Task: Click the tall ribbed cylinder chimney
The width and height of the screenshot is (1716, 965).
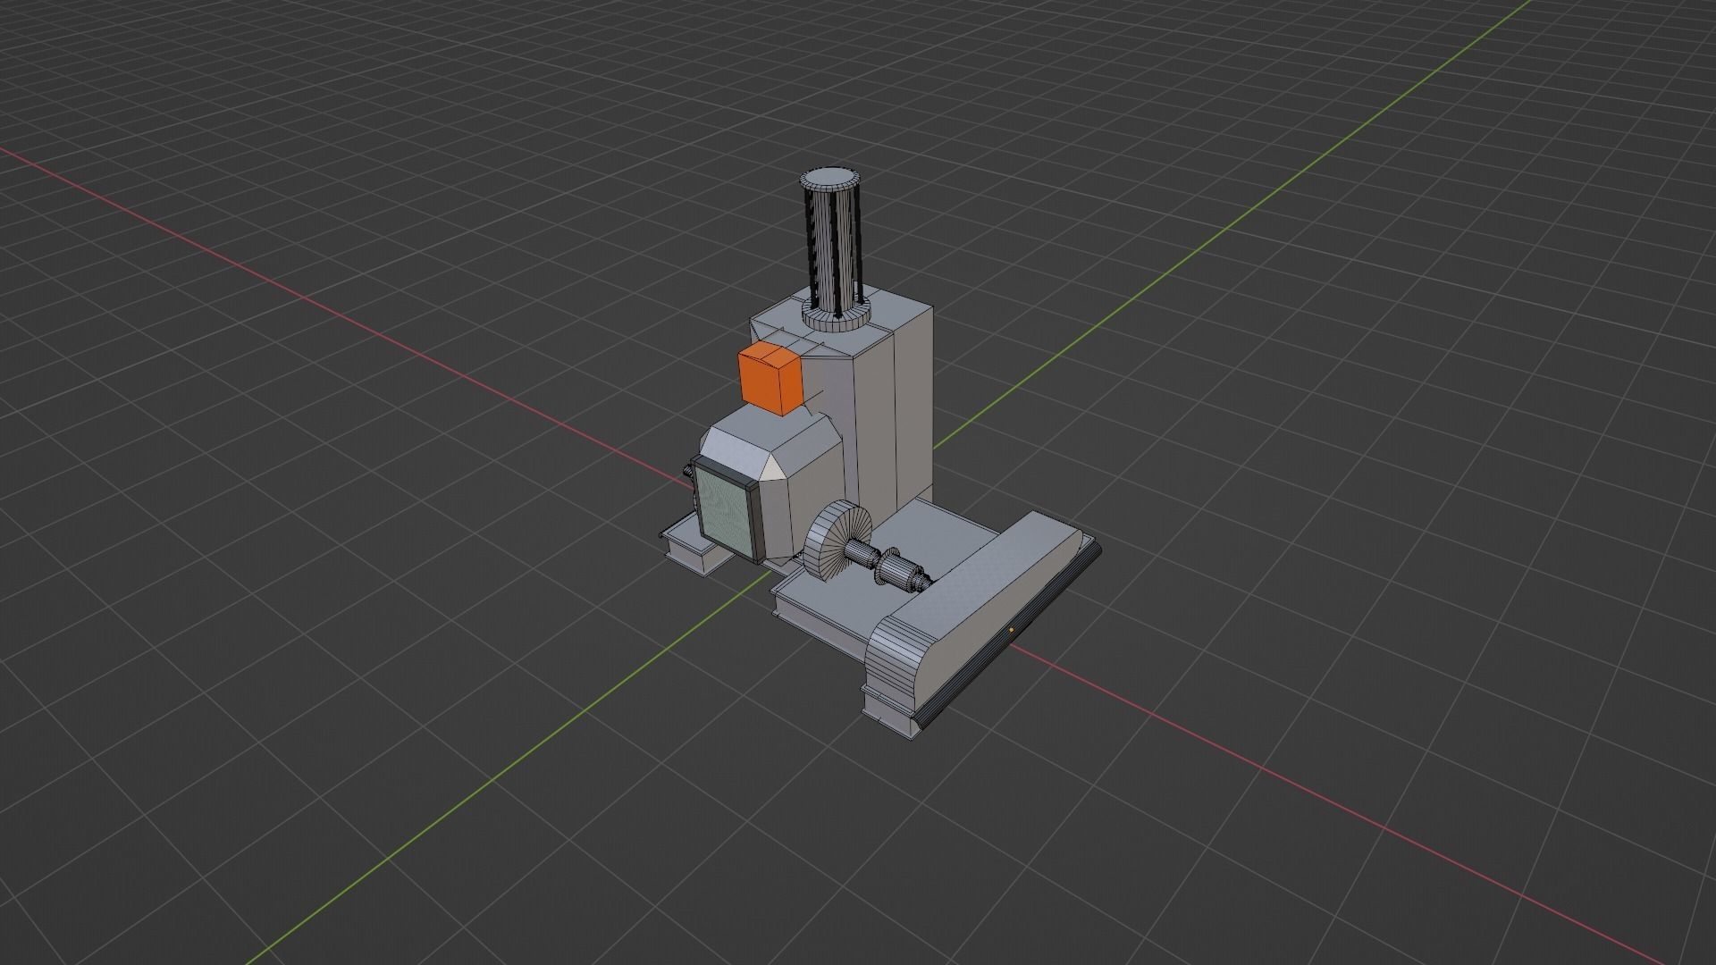Action: [x=834, y=248]
